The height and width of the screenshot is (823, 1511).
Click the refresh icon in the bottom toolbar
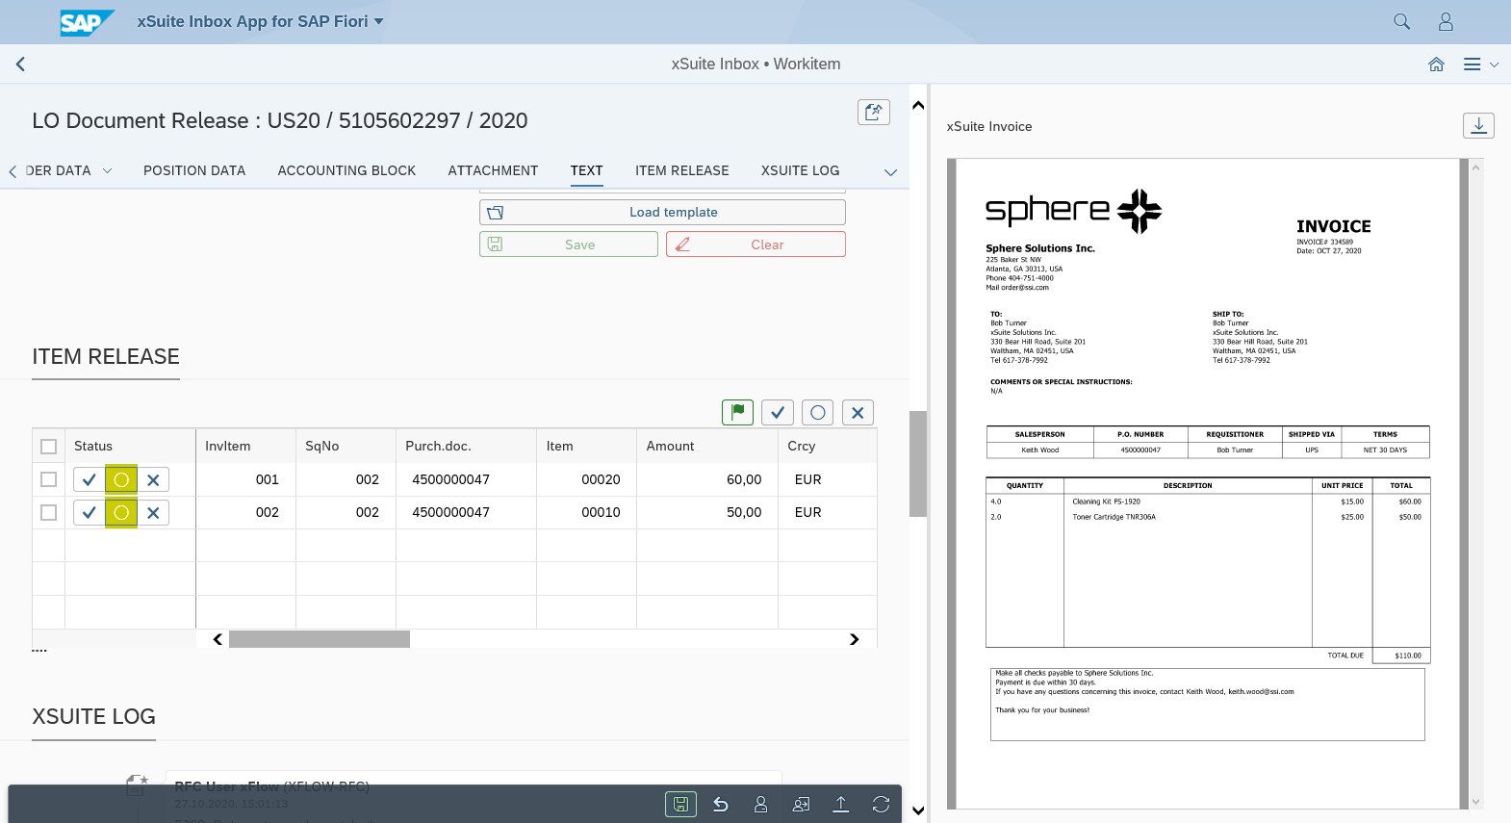tap(881, 804)
